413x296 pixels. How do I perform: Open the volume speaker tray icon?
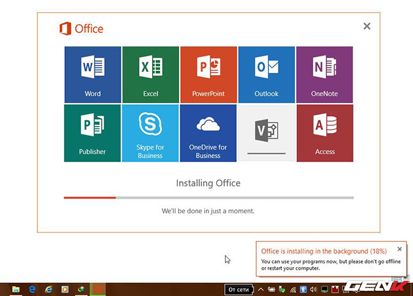point(313,289)
